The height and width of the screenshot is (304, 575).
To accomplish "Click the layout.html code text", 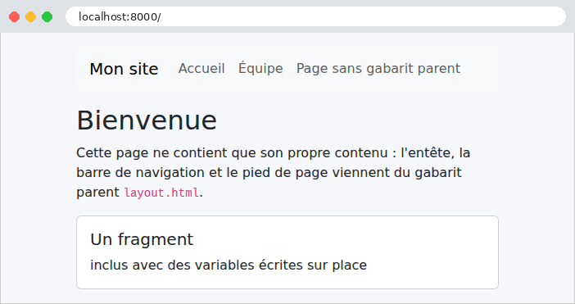I will tap(161, 193).
